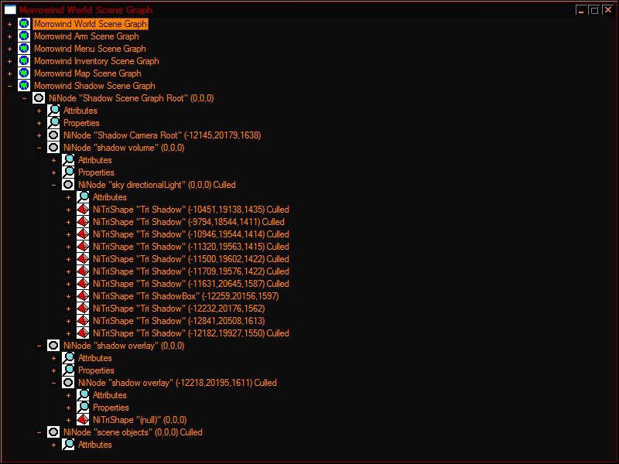Click the window icon in title bar
This screenshot has width=619, height=464.
pyautogui.click(x=10, y=10)
